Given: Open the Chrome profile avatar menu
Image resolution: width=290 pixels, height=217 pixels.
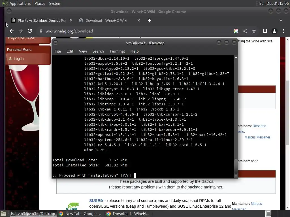Looking at the screenshot, I should [274, 31].
